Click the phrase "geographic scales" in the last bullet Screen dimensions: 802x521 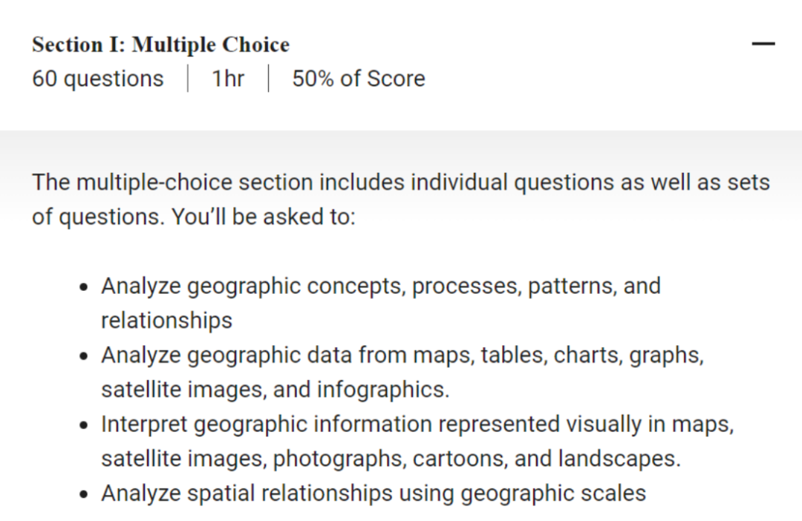[x=553, y=494]
